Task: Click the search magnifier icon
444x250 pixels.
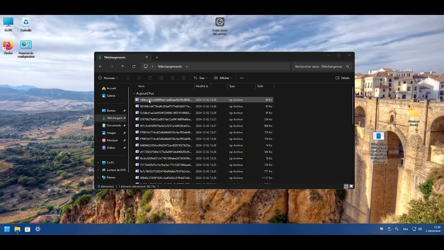Action: click(x=348, y=66)
